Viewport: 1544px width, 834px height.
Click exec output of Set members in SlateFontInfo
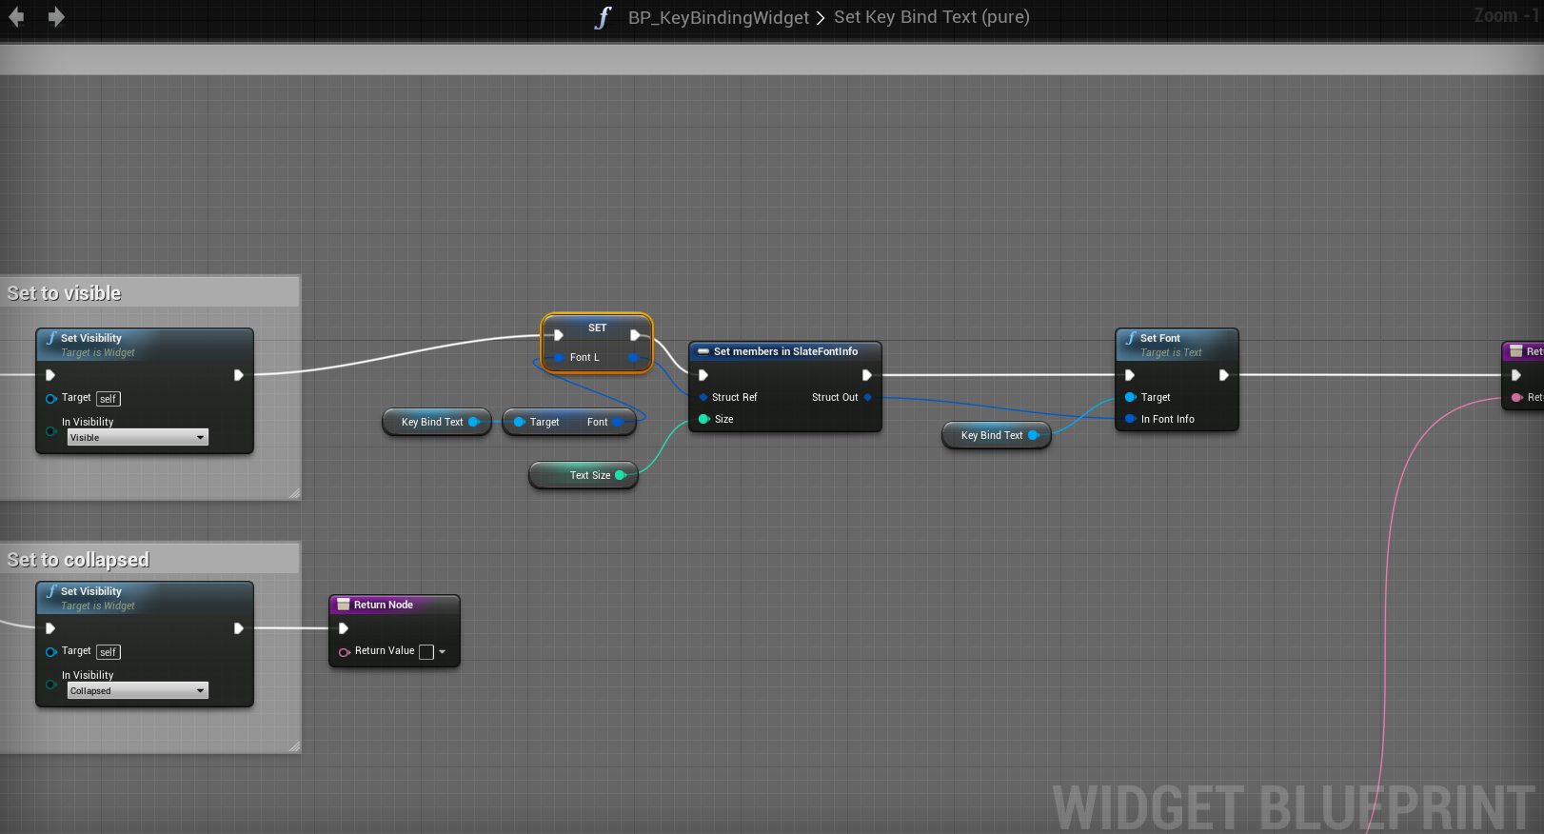point(867,375)
